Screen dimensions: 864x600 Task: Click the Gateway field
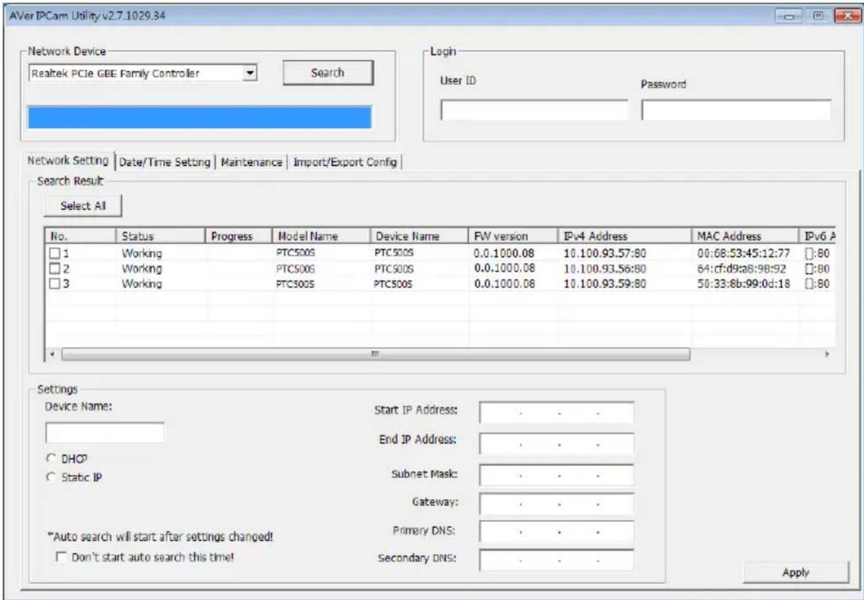556,503
